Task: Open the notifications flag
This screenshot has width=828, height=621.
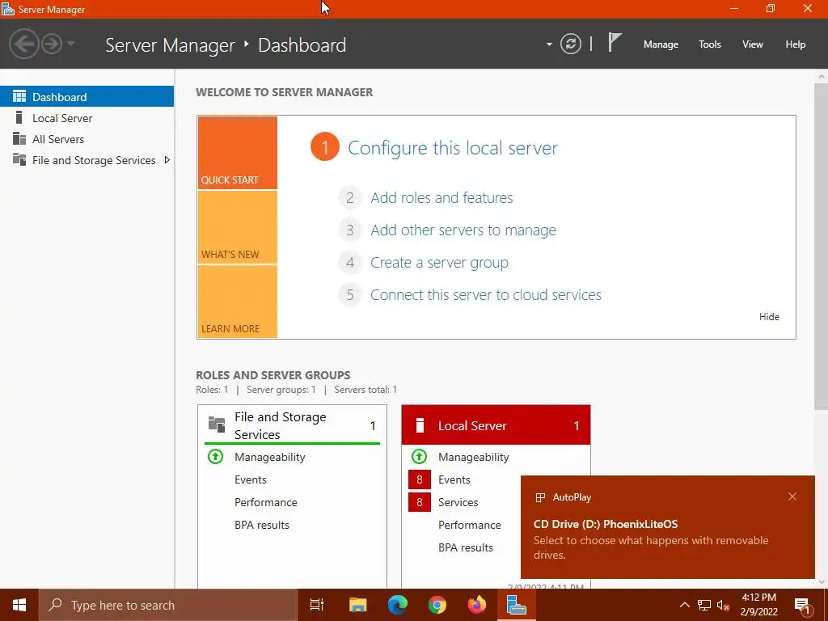Action: [615, 42]
